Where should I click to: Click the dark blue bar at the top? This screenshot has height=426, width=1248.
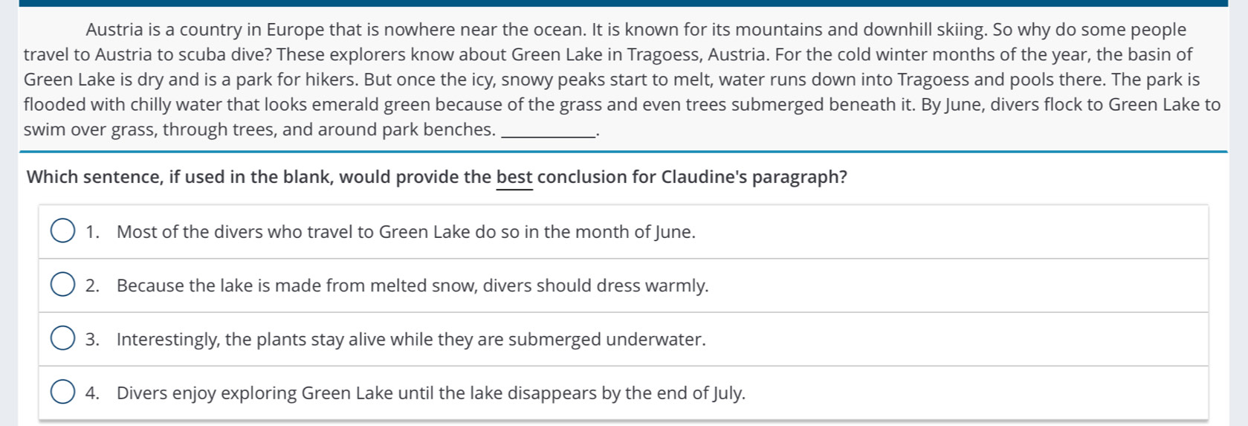click(x=623, y=3)
